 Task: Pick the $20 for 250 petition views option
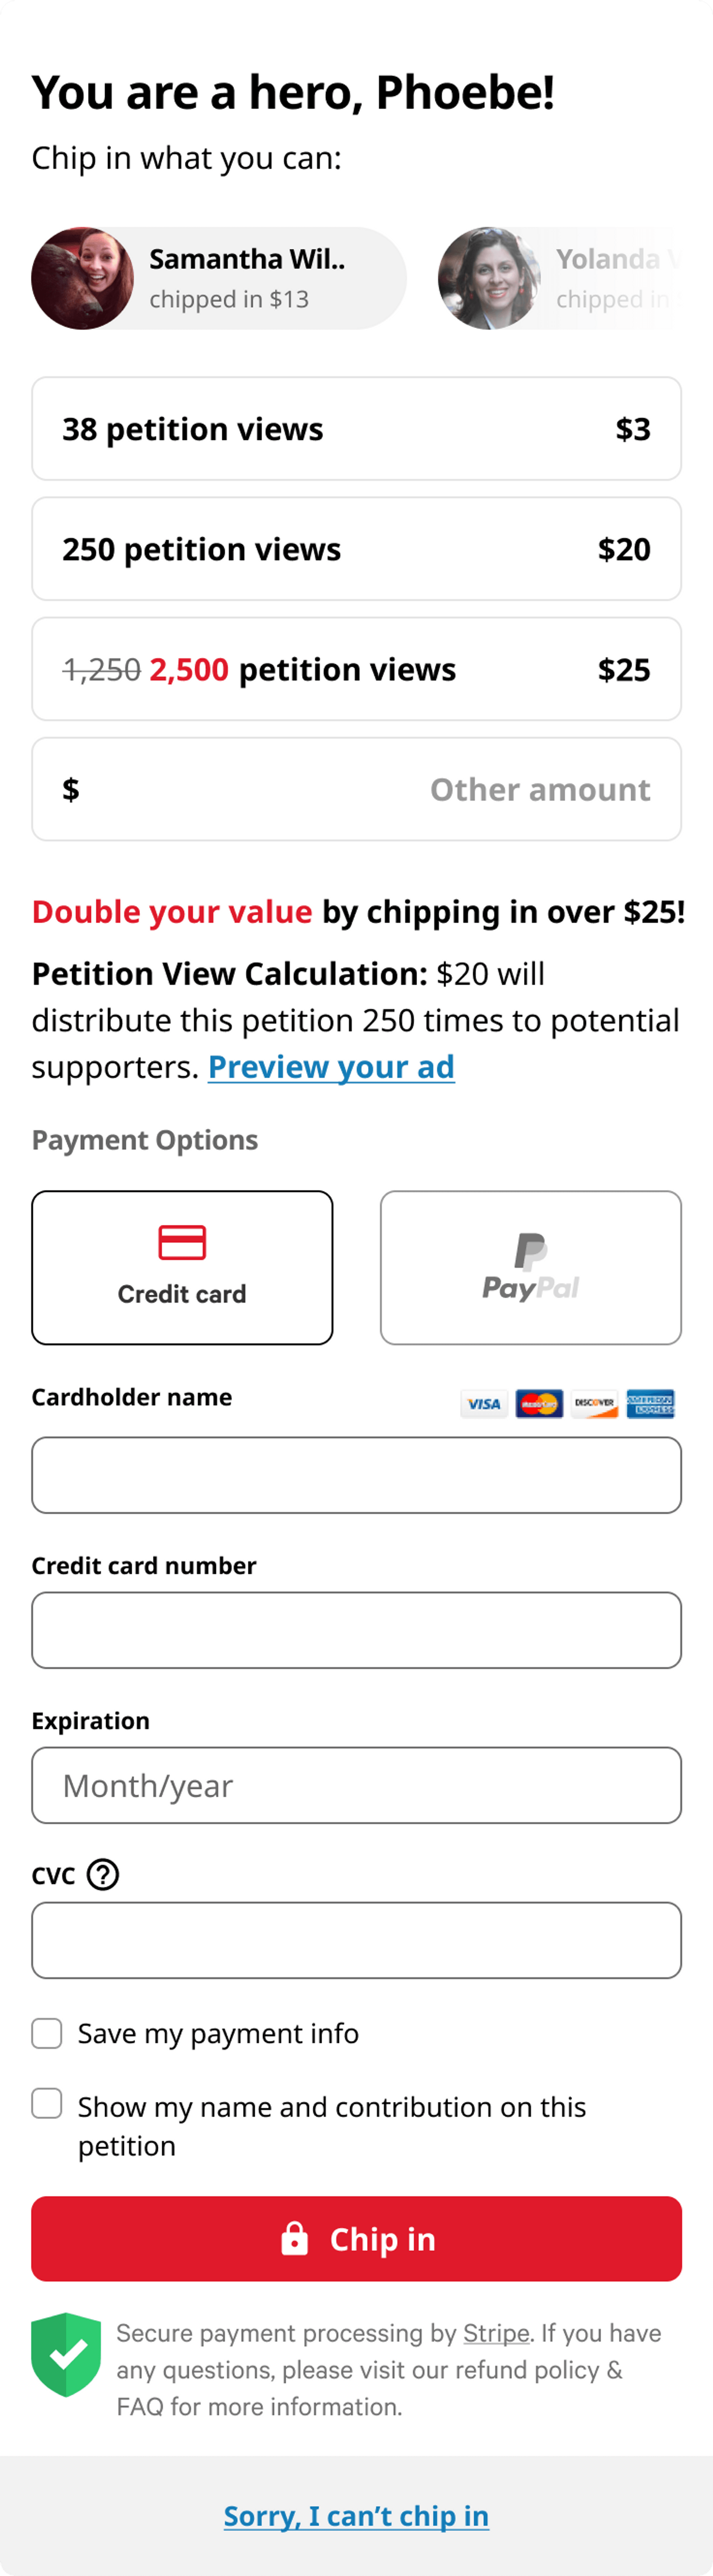click(356, 549)
